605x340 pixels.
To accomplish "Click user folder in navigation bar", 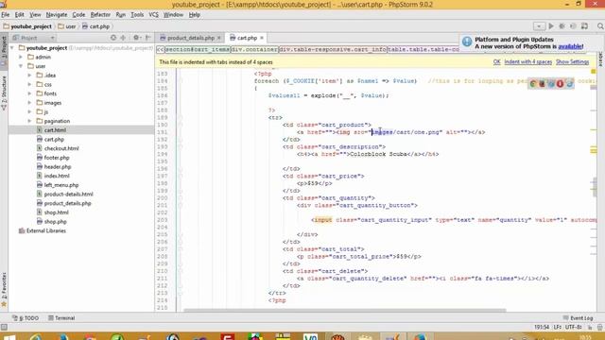I will [67, 26].
